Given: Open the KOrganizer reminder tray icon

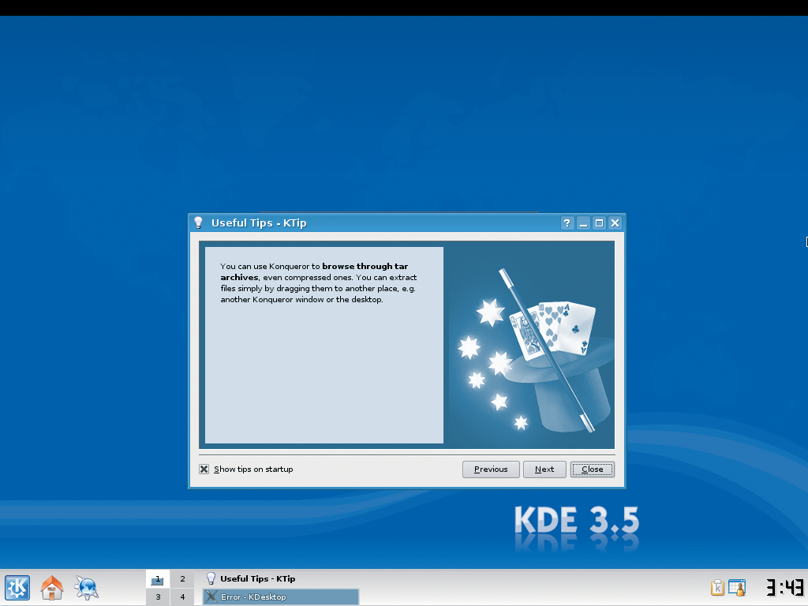Looking at the screenshot, I should [x=737, y=587].
